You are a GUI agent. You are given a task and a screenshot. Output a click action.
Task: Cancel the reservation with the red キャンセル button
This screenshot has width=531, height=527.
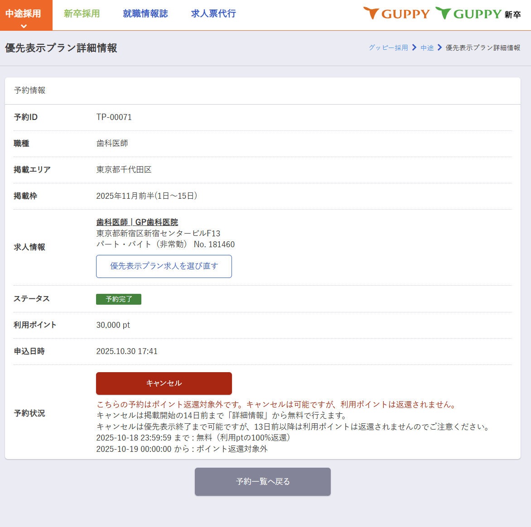click(x=164, y=383)
